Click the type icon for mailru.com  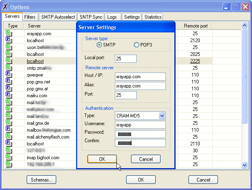9,96
